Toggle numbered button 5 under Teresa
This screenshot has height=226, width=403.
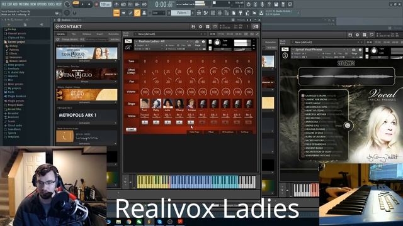[191, 122]
